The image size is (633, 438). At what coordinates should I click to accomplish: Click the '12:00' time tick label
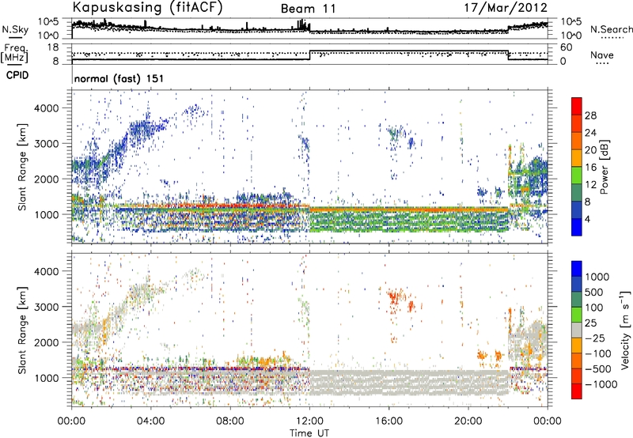point(309,421)
